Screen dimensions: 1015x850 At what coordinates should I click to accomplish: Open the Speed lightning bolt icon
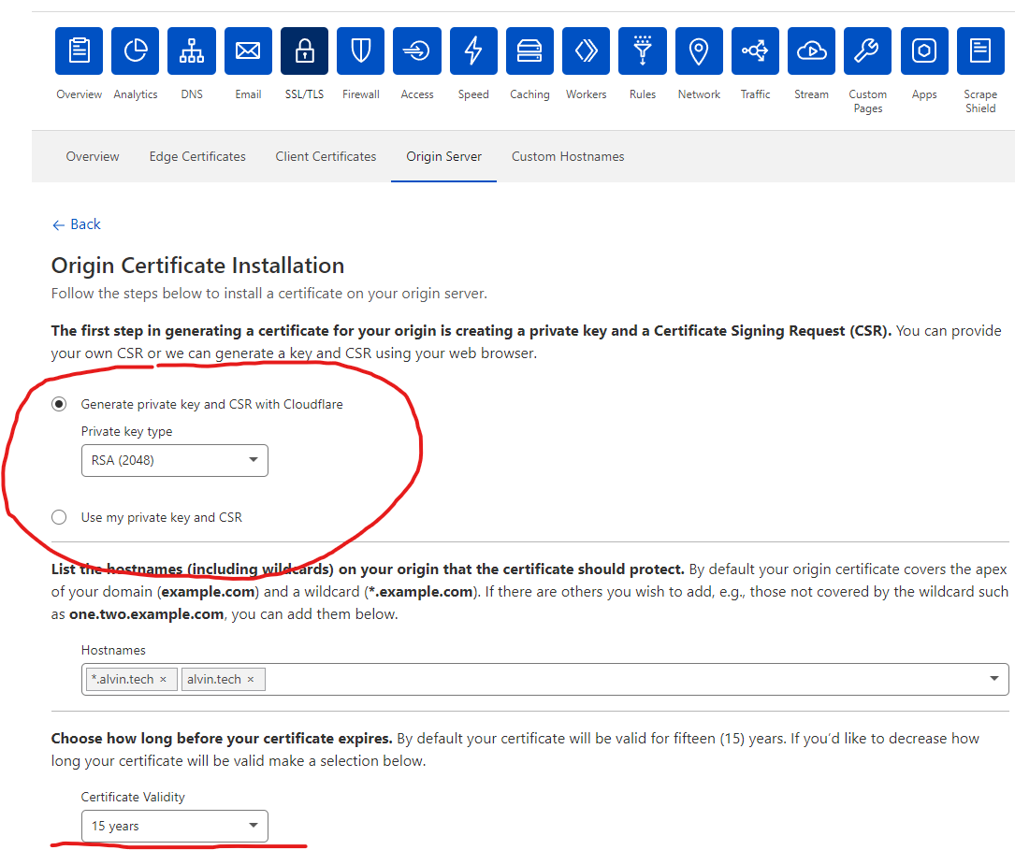(x=473, y=51)
